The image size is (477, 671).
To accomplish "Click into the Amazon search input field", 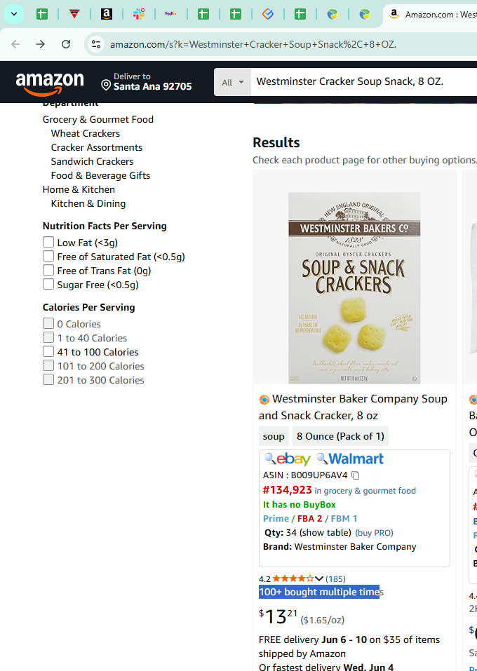I will click(361, 82).
